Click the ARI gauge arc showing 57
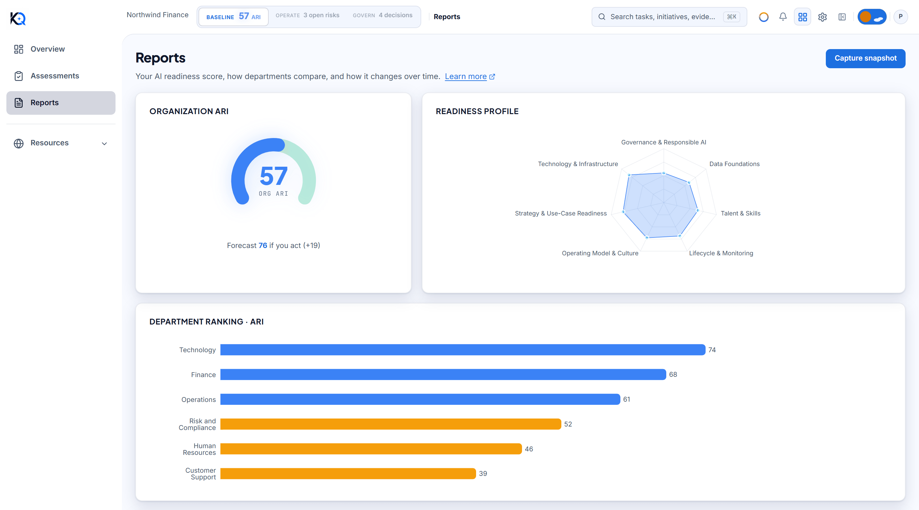Viewport: 919px width, 510px height. [x=273, y=171]
